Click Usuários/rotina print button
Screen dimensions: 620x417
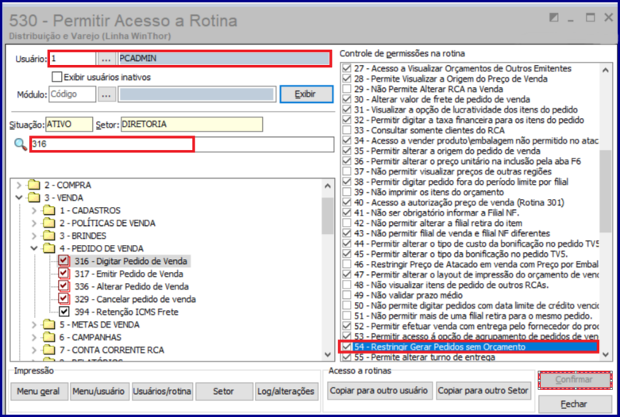162,392
